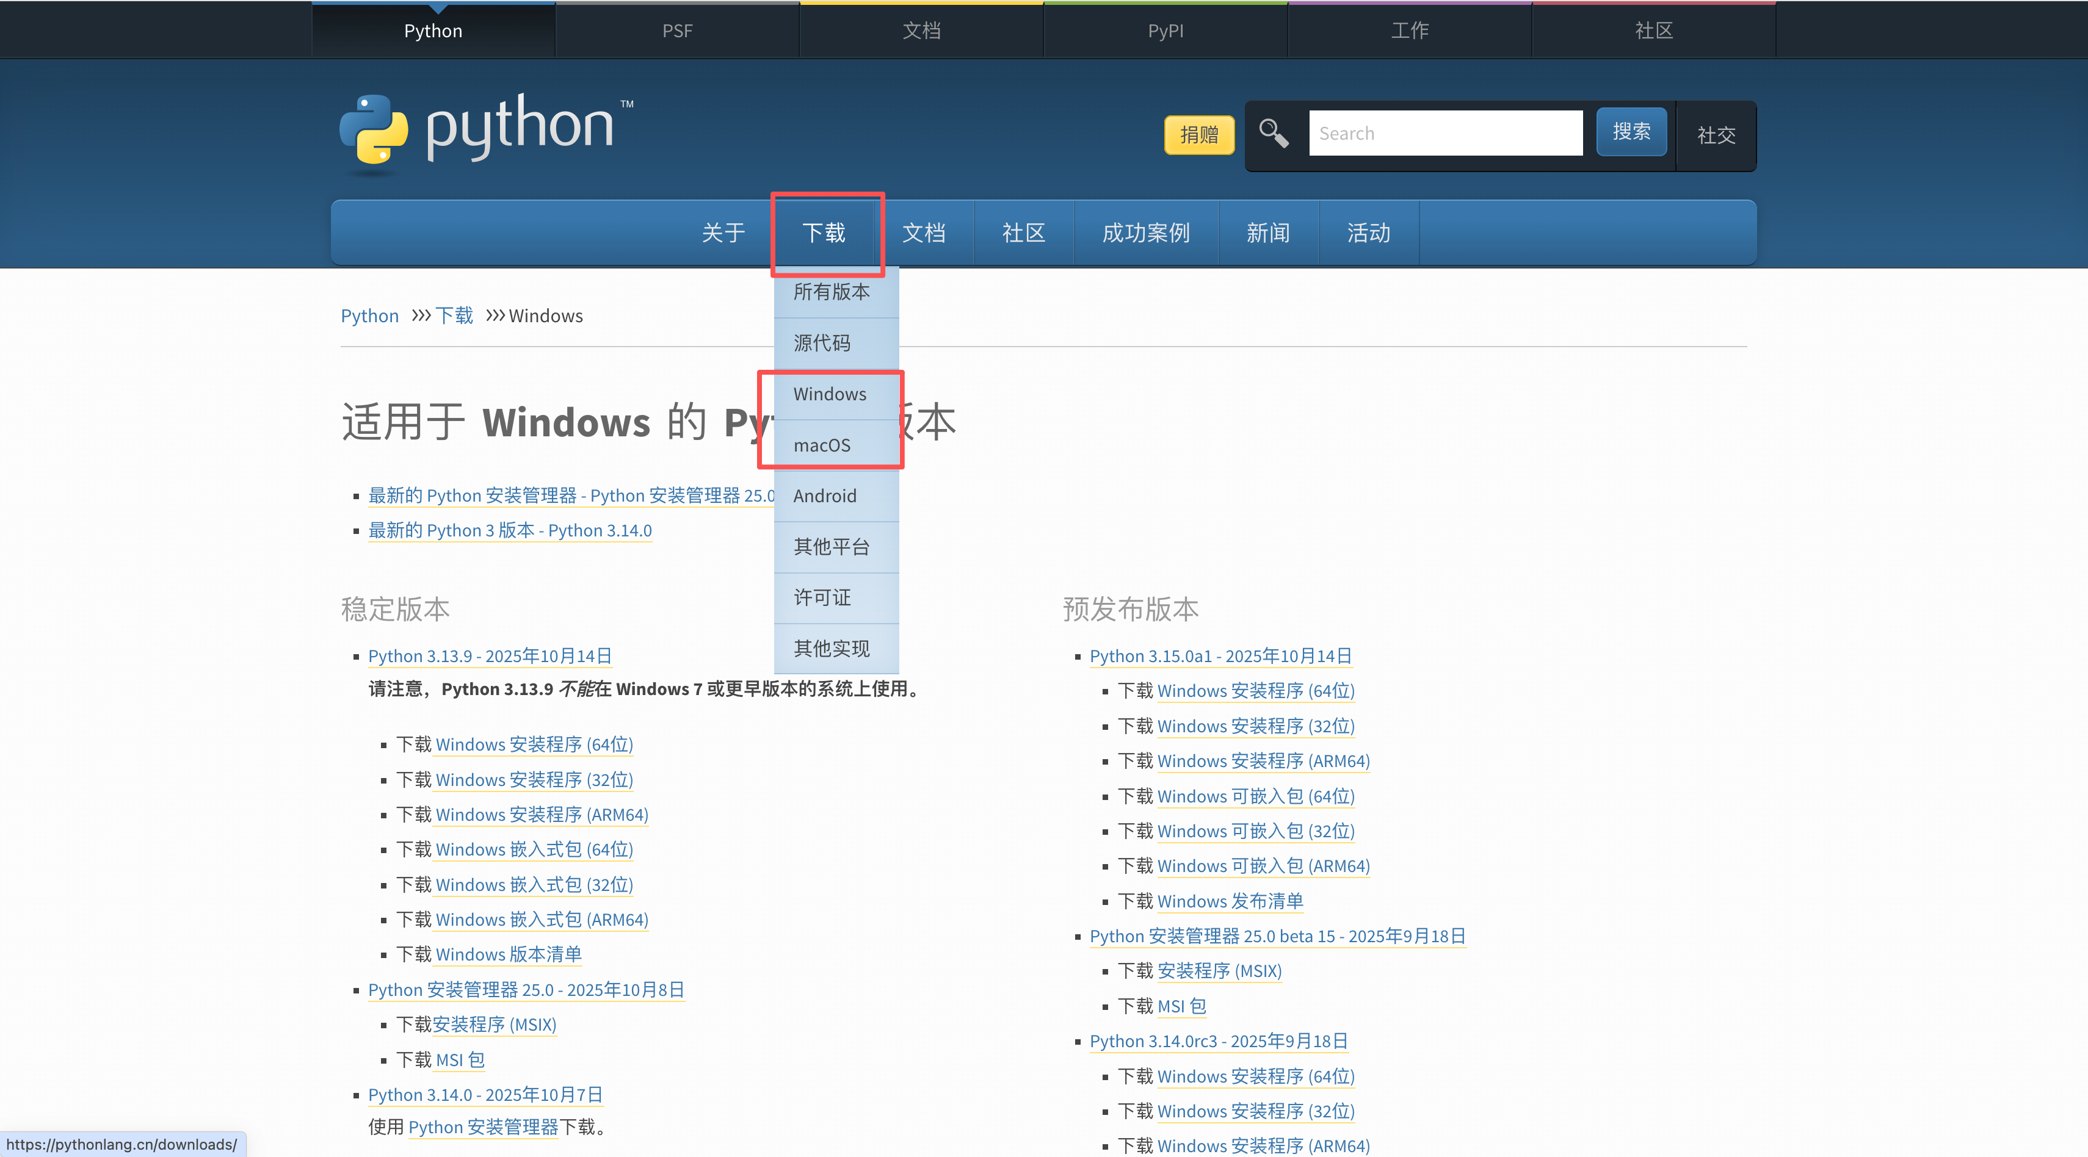Image resolution: width=2088 pixels, height=1157 pixels.
Task: Open Python 3.15.0a1 pre-release link
Action: (1220, 656)
